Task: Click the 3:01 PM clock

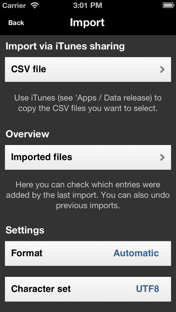Action: click(x=87, y=5)
